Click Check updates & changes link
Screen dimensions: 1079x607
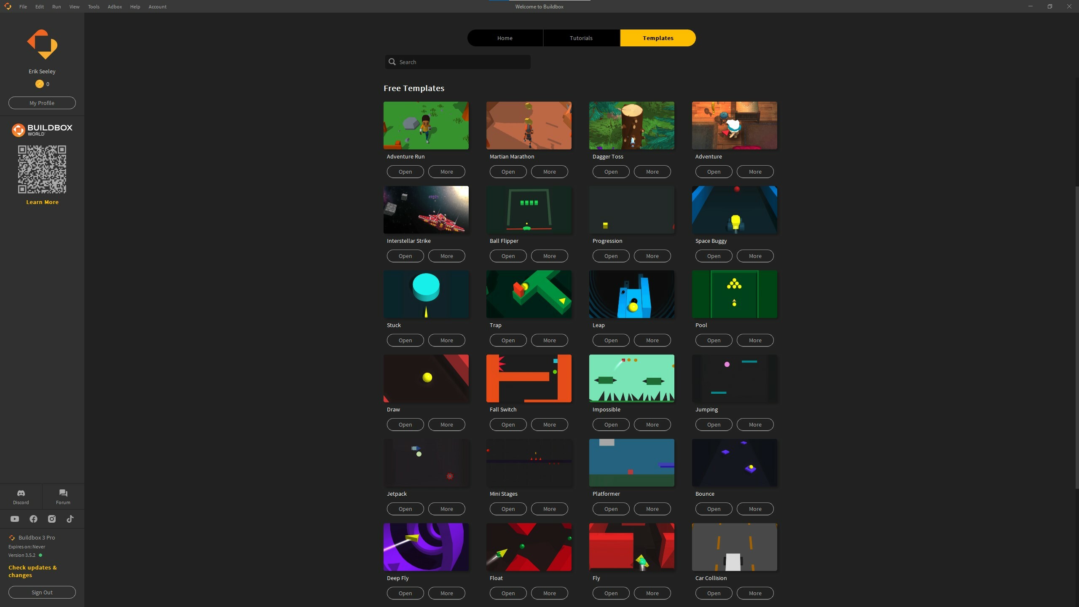33,571
